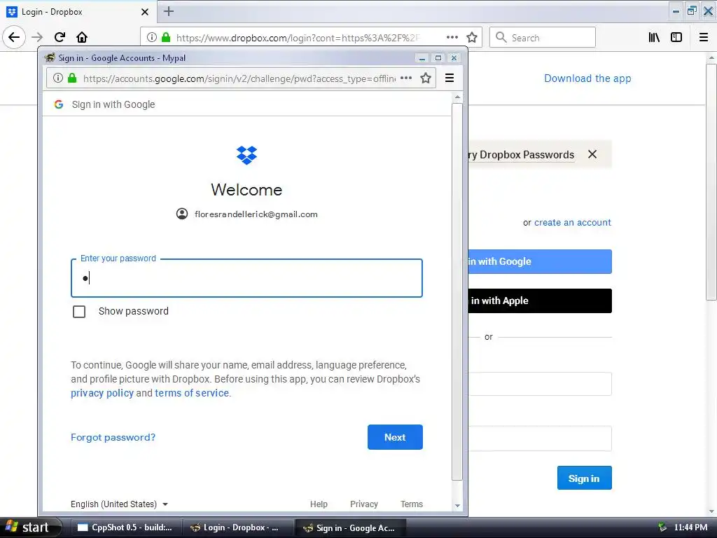Dismiss the Dropbox Passwords banner
717x538 pixels.
tap(592, 154)
